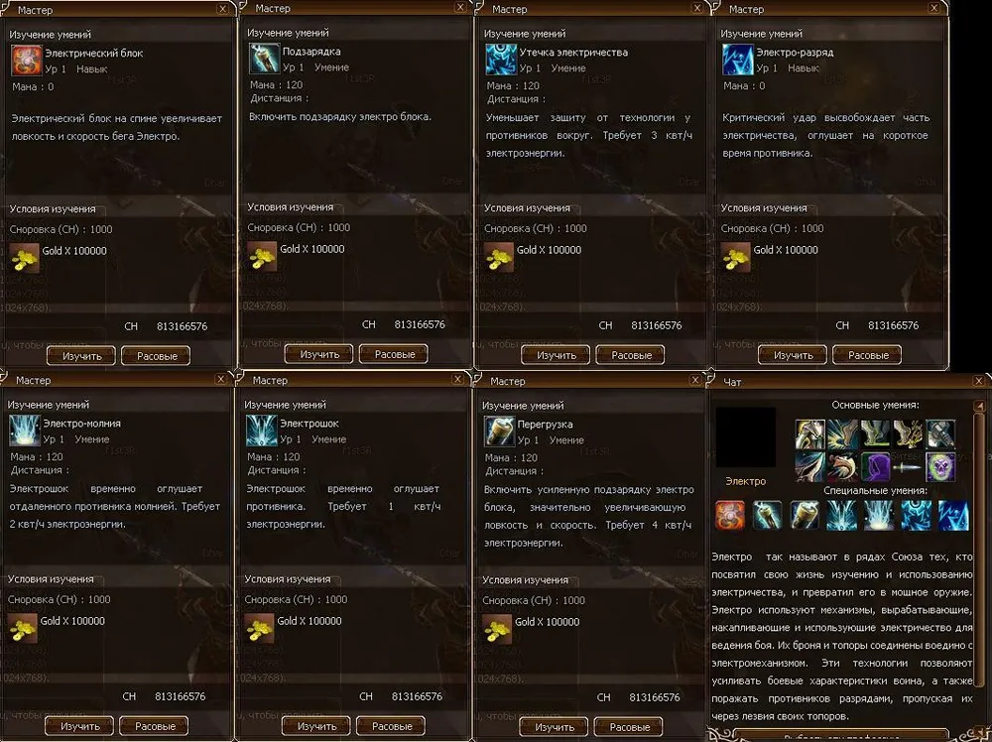Screen dimensions: 992x742
Task: Click the Gold coins icon in the Электро-молния window
Action: tap(23, 628)
